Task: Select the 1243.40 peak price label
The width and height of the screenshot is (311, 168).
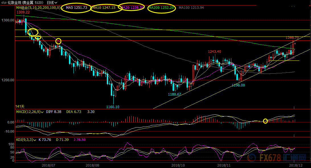Action: (214, 52)
